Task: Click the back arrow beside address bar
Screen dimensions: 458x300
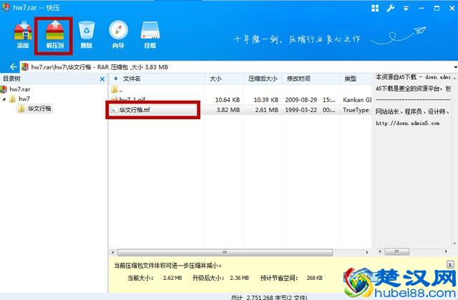Action: 13,67
